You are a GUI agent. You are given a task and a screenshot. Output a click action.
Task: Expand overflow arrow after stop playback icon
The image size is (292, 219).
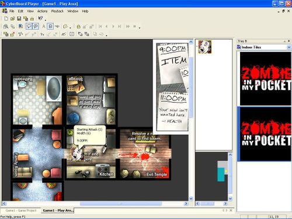(140, 28)
